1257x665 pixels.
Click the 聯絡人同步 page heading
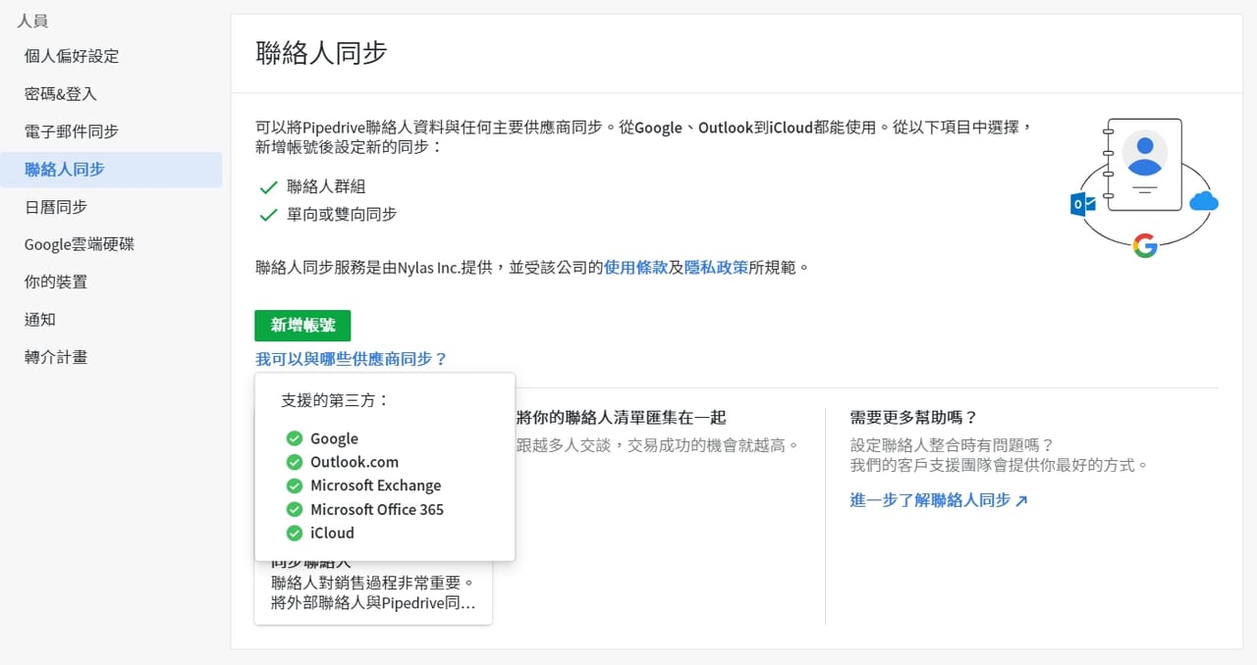pyautogui.click(x=321, y=53)
